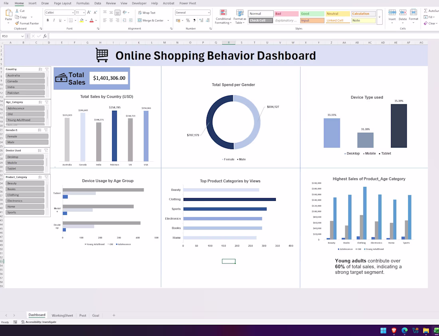Add a new sheet with plus
The width and height of the screenshot is (439, 336).
click(114, 315)
